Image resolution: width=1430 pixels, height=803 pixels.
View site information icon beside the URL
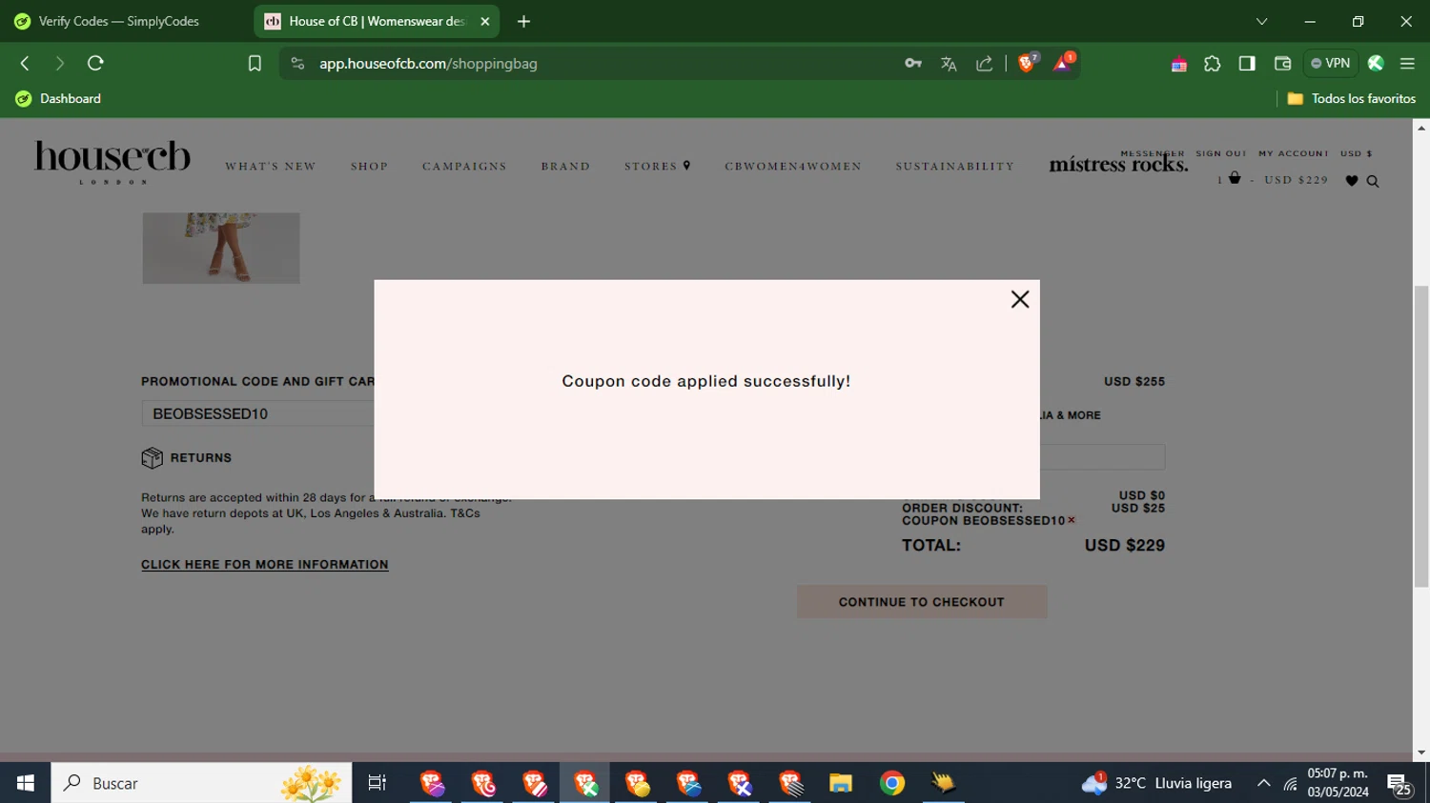point(297,64)
